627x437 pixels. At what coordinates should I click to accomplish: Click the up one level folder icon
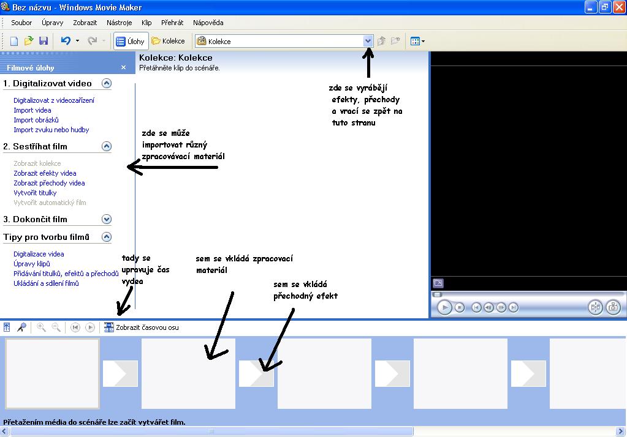tap(381, 41)
